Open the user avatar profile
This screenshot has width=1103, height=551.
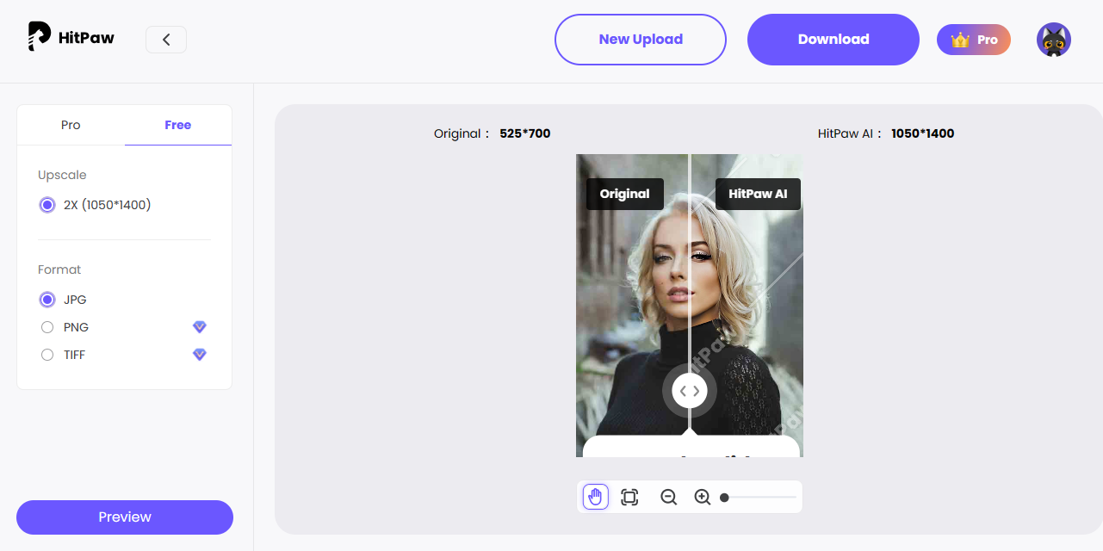pyautogui.click(x=1053, y=40)
